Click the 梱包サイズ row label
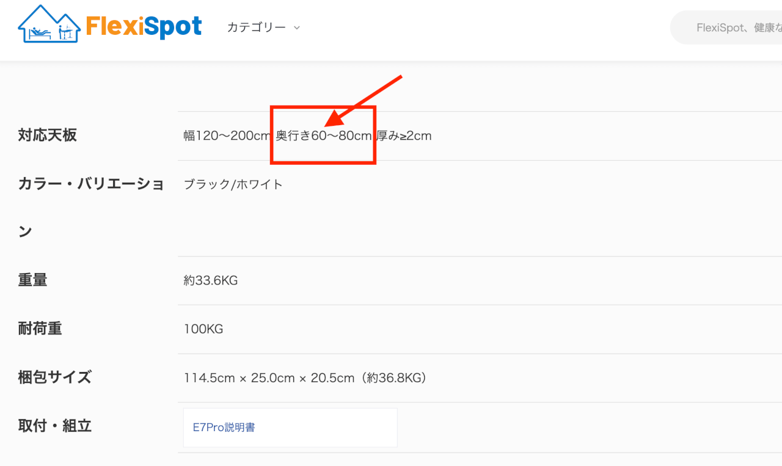782x466 pixels. click(55, 377)
